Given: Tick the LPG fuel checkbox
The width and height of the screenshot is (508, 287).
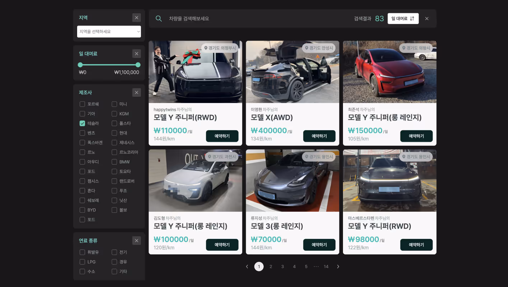Looking at the screenshot, I should [82, 262].
